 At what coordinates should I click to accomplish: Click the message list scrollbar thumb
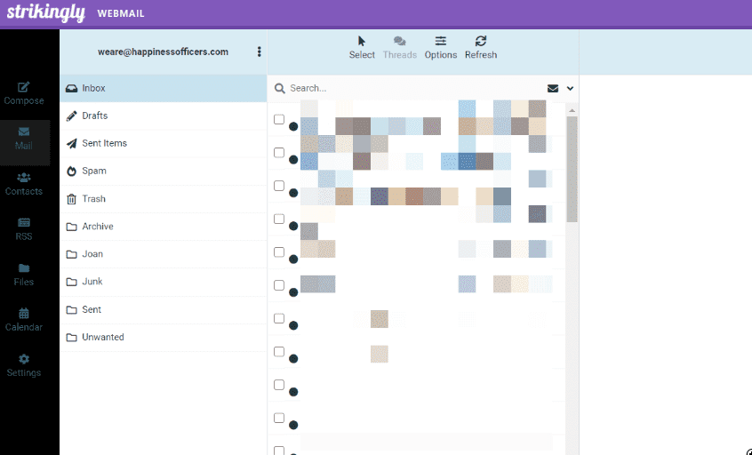[x=572, y=169]
